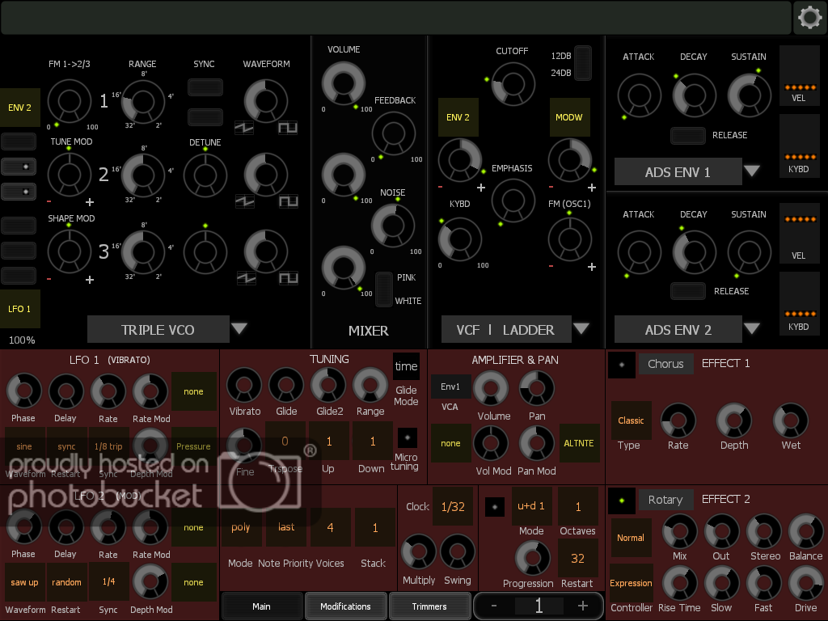Select ENV 2 oscillator modulation source
Viewport: 828px width, 621px height.
tap(19, 108)
